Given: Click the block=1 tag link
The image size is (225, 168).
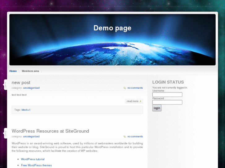Looking at the screenshot, I should 26,110.
